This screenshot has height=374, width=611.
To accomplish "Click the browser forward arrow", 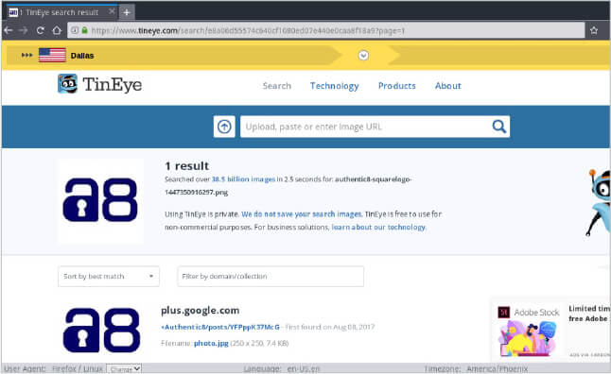I will pos(24,30).
